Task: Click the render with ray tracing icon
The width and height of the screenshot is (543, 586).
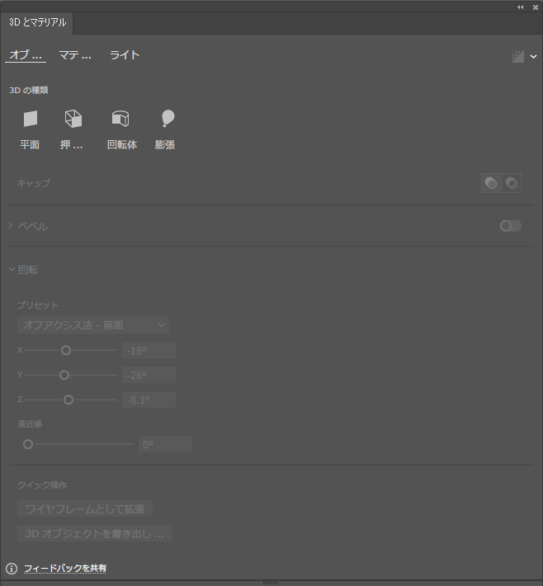Action: coord(517,57)
